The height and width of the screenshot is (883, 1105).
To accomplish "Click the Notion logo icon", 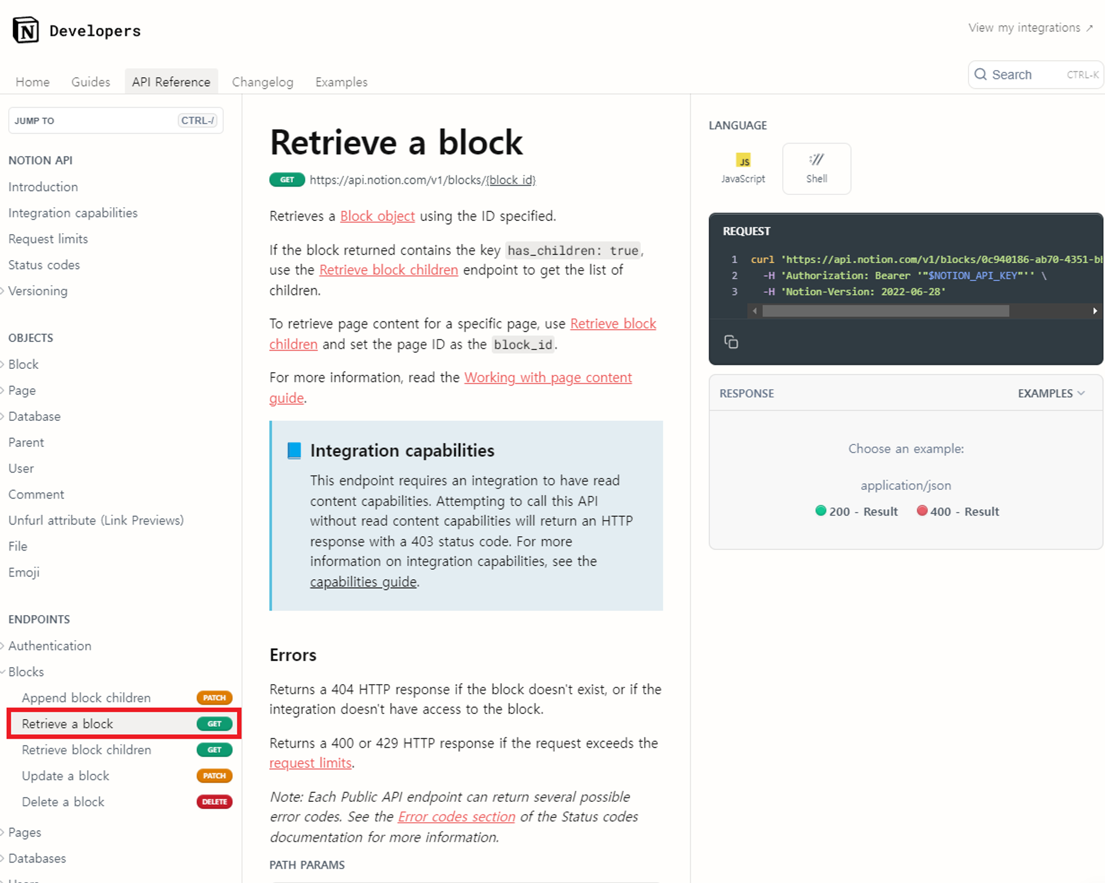I will [x=25, y=30].
